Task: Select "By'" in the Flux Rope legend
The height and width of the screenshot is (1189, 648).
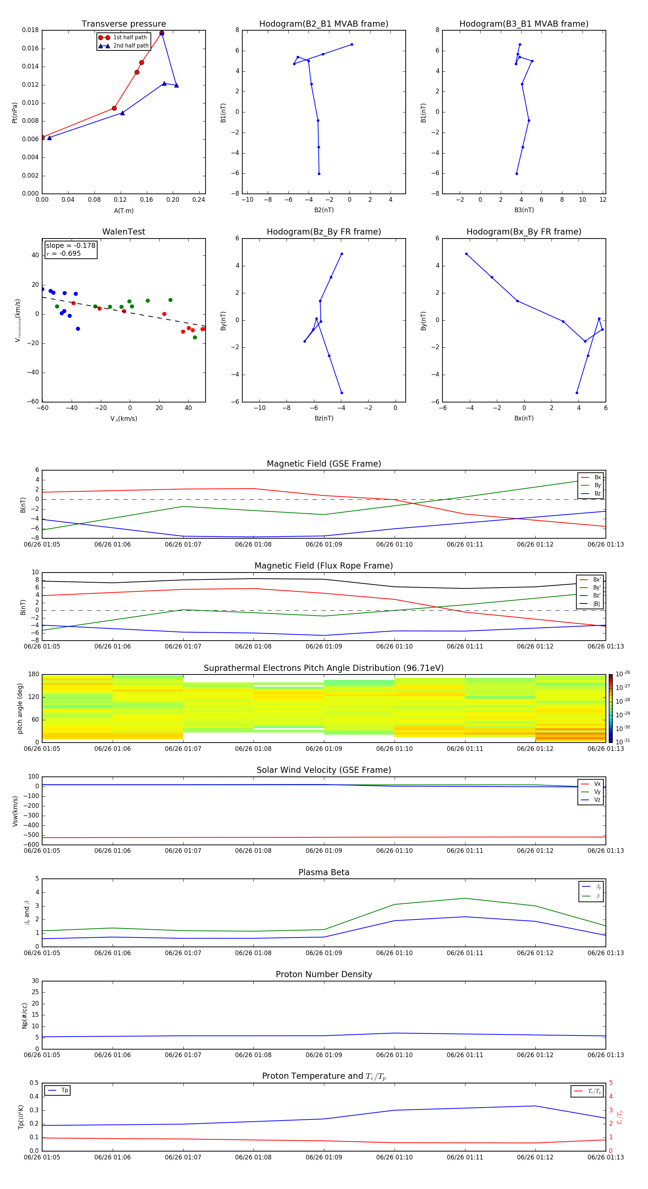Action: click(x=590, y=588)
